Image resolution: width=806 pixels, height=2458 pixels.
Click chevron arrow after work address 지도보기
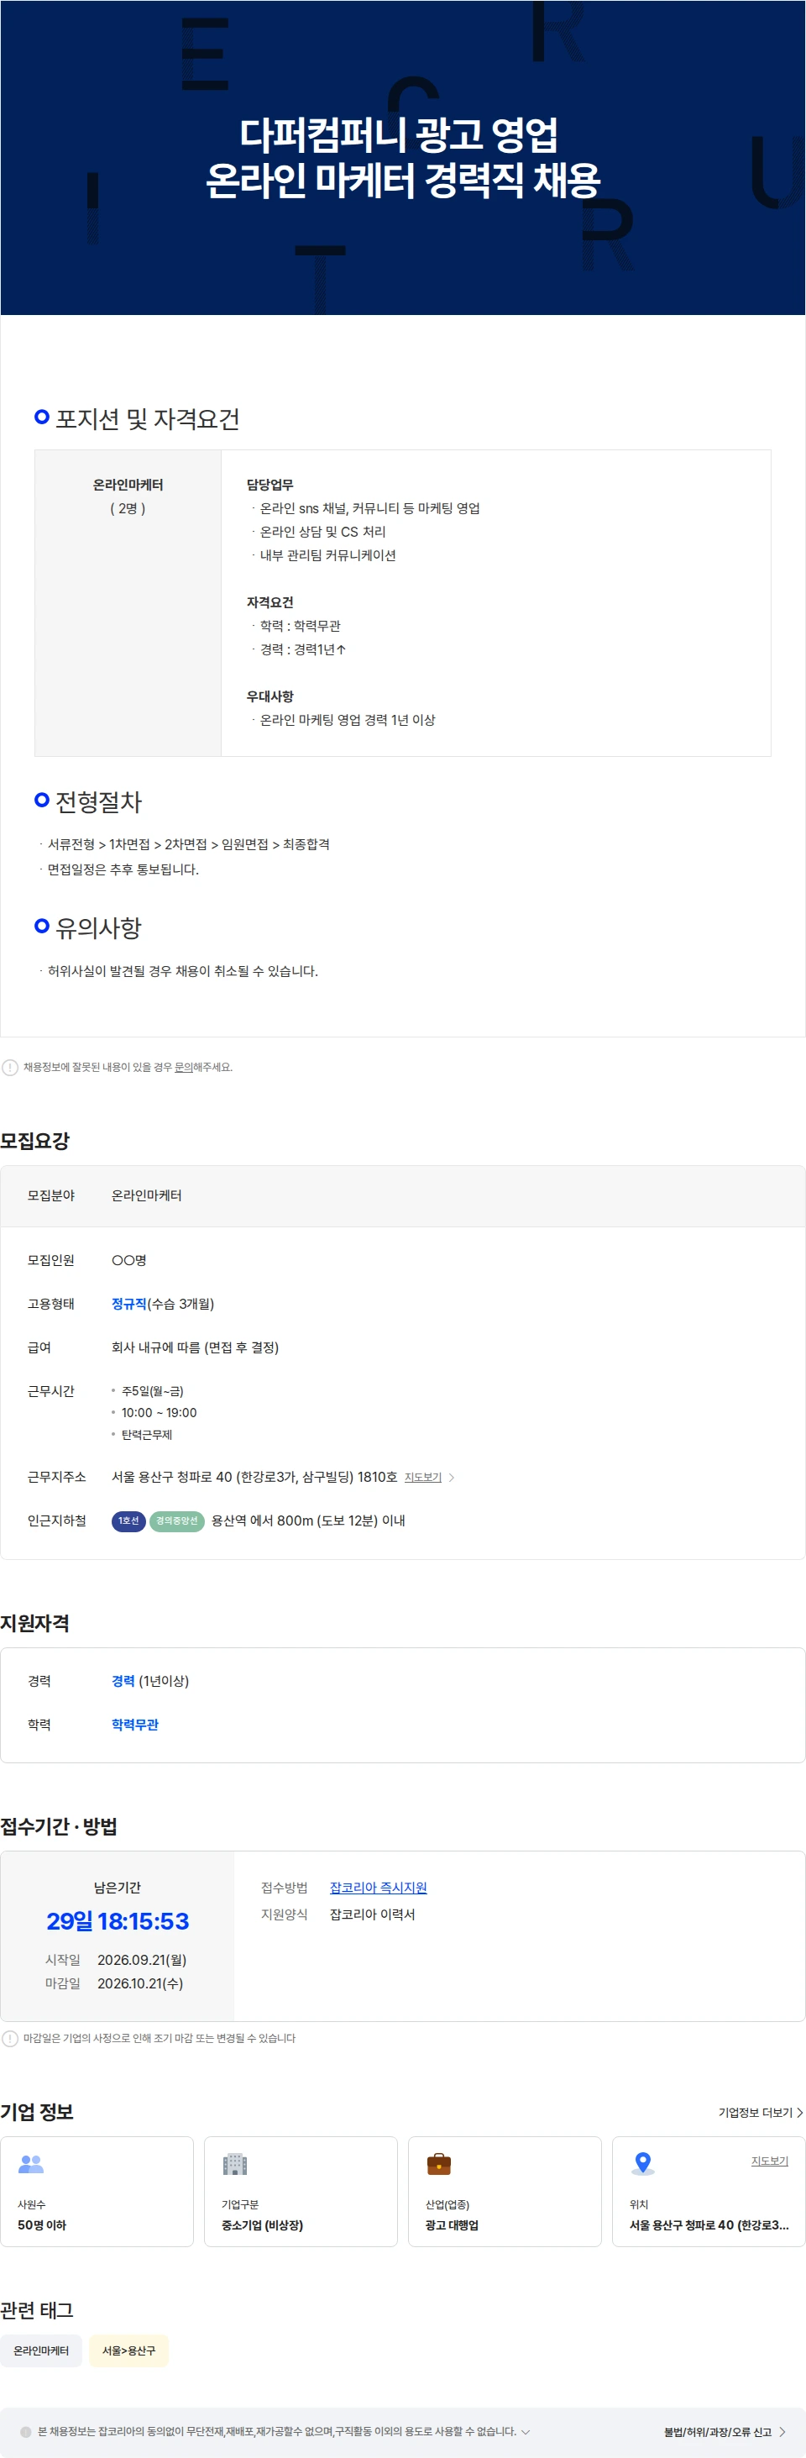coord(451,1477)
